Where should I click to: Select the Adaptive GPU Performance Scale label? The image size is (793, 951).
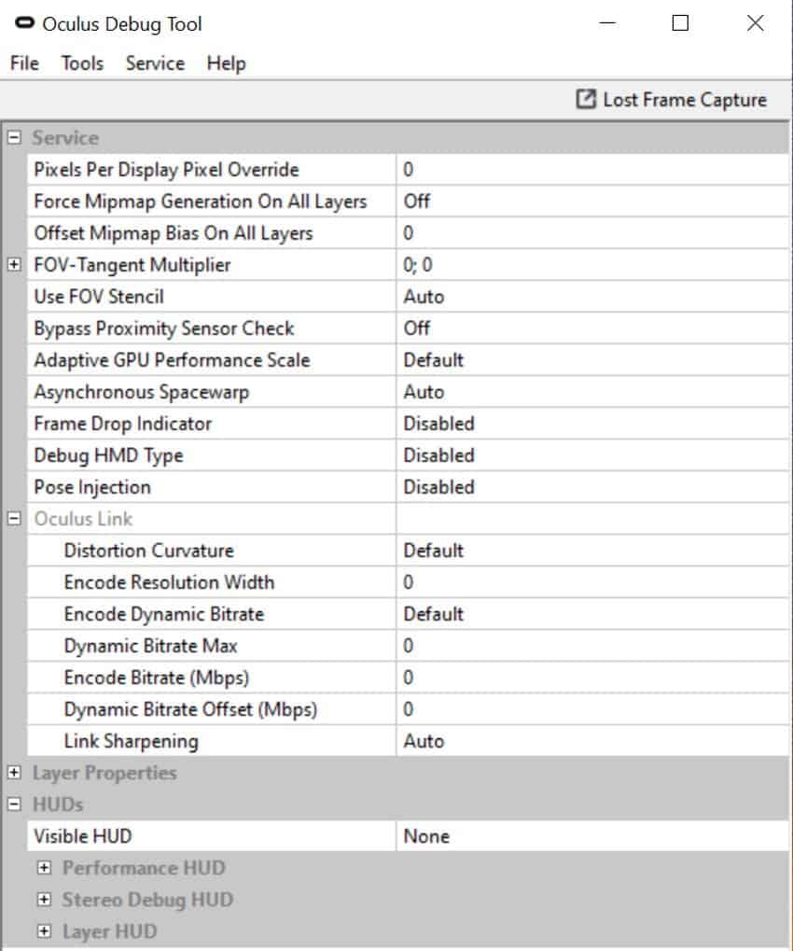tap(172, 359)
